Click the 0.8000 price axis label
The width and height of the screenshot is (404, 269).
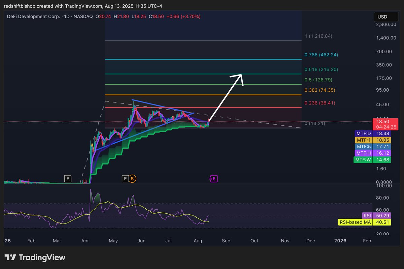[x=384, y=182]
